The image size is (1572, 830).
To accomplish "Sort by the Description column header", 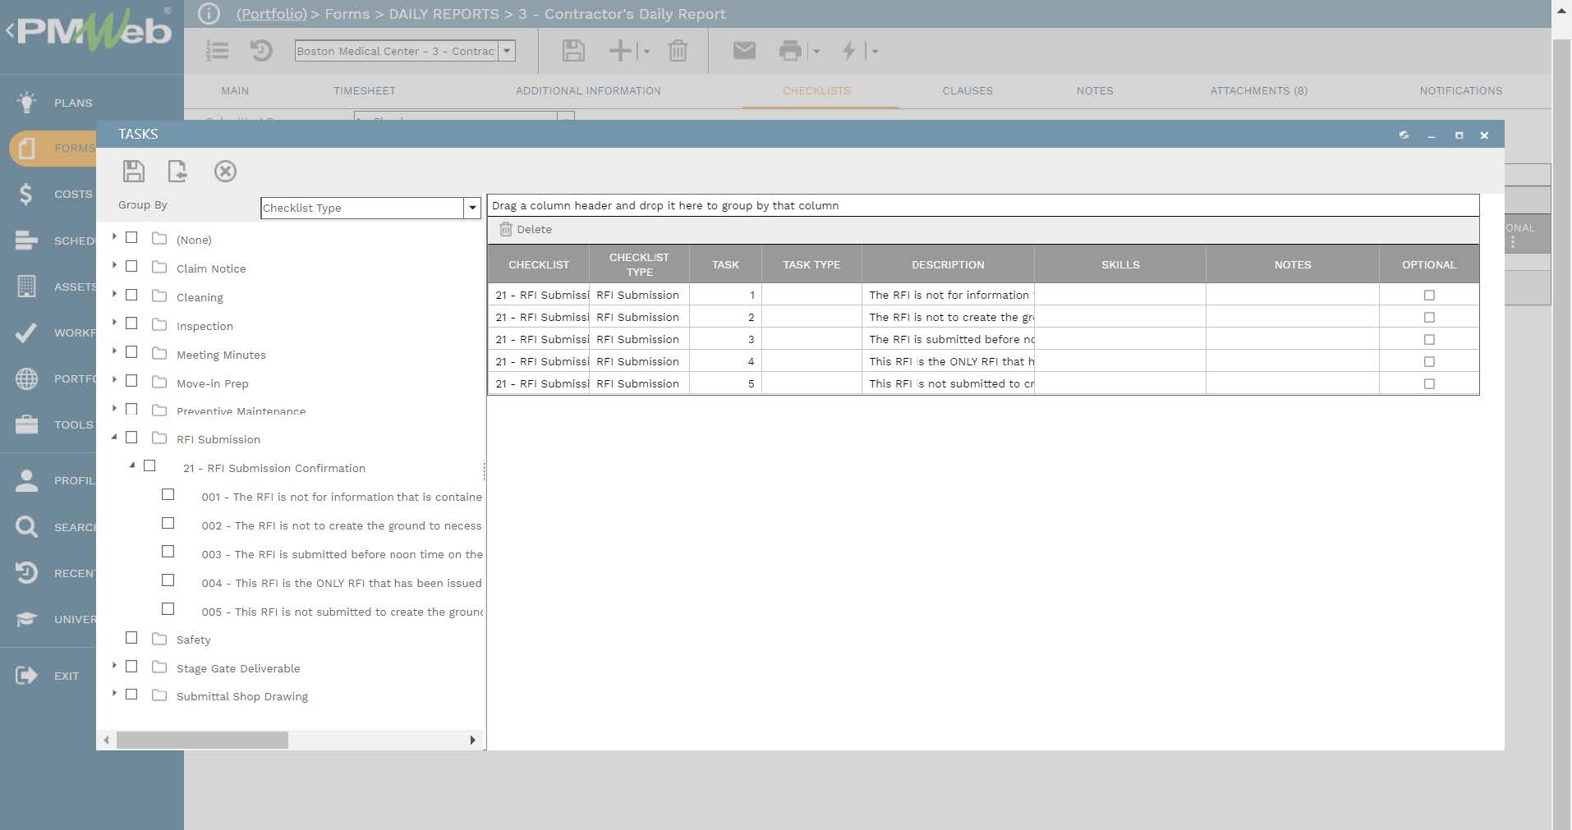I will point(947,264).
